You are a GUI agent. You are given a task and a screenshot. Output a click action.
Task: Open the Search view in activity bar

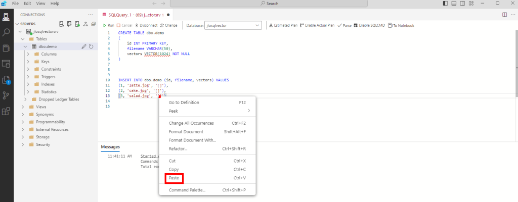click(x=6, y=32)
